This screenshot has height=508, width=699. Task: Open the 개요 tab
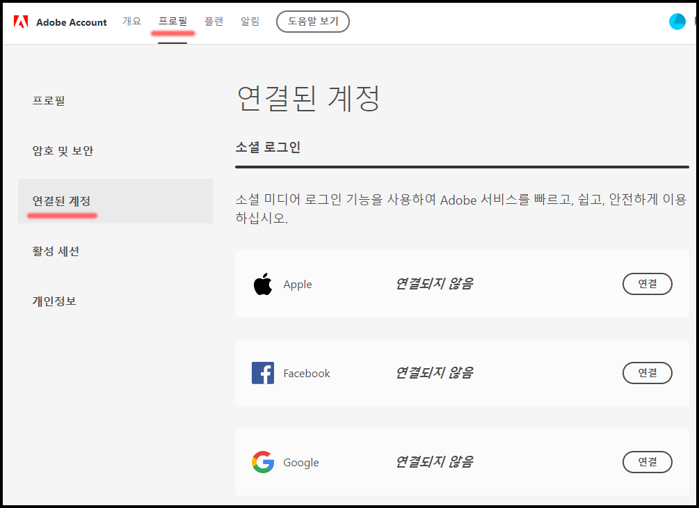click(x=131, y=21)
